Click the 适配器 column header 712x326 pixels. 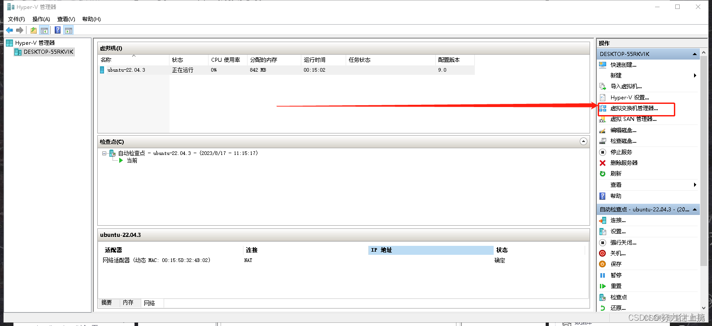pyautogui.click(x=172, y=250)
